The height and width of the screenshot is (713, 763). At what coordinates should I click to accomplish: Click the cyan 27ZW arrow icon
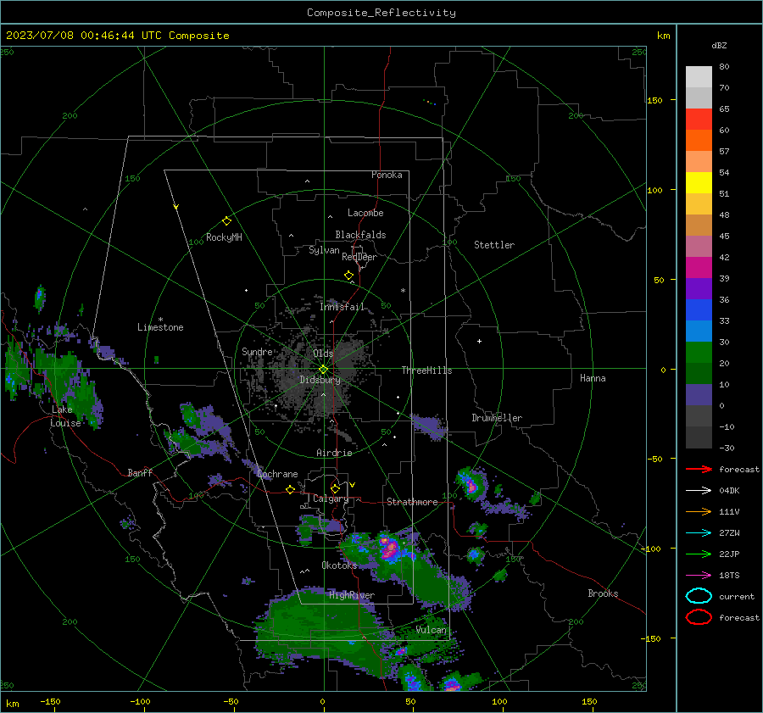tap(699, 533)
